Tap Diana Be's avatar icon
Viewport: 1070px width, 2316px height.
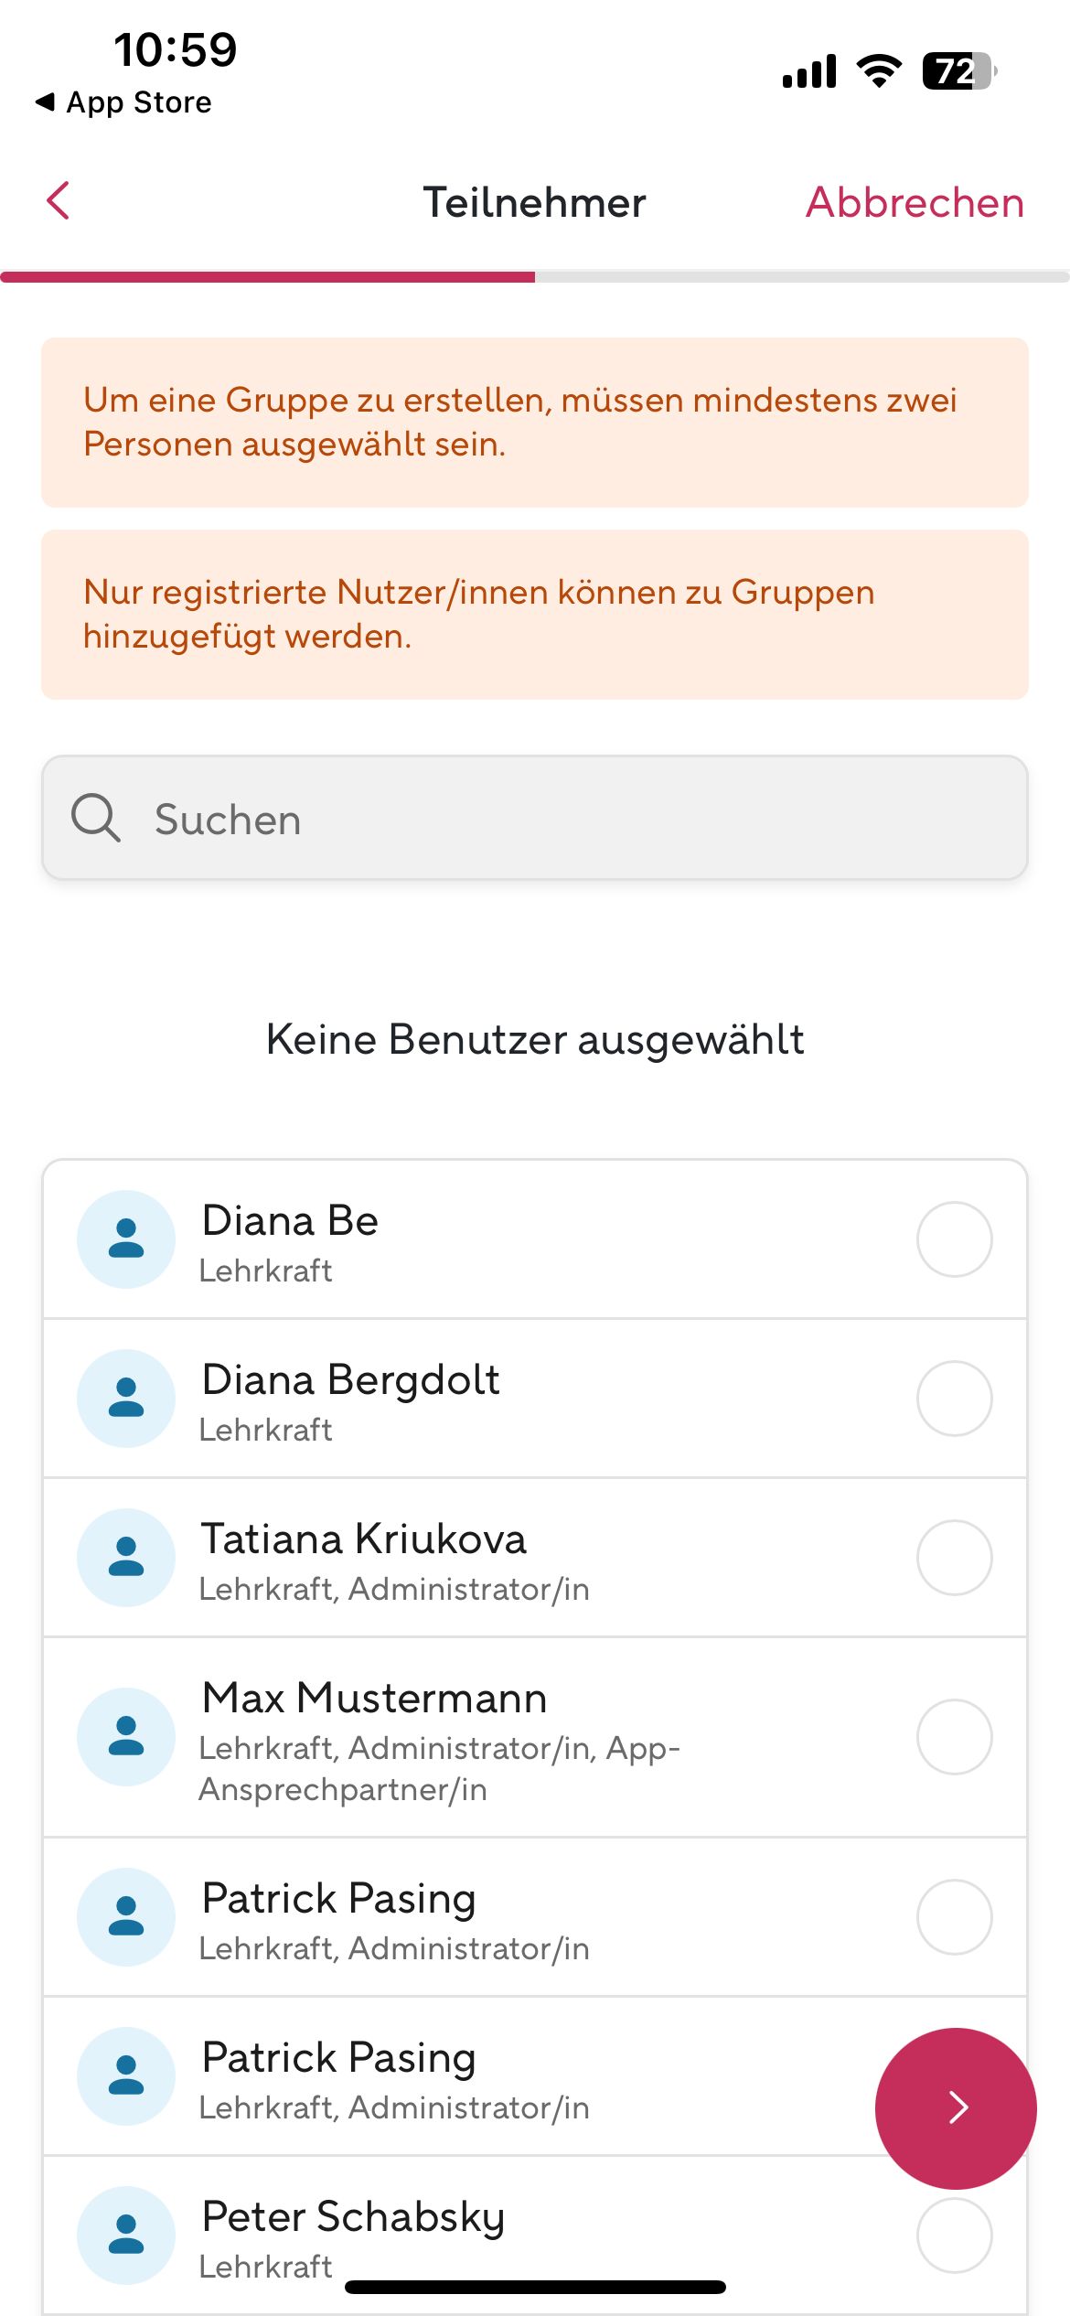coord(126,1239)
